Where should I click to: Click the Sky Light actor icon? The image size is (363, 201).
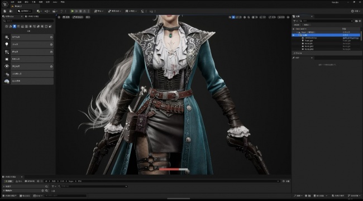tap(7, 66)
